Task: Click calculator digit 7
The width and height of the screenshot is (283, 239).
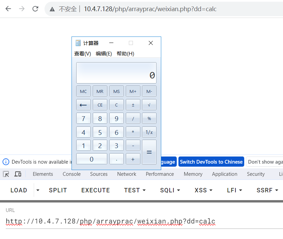Action: (x=83, y=118)
